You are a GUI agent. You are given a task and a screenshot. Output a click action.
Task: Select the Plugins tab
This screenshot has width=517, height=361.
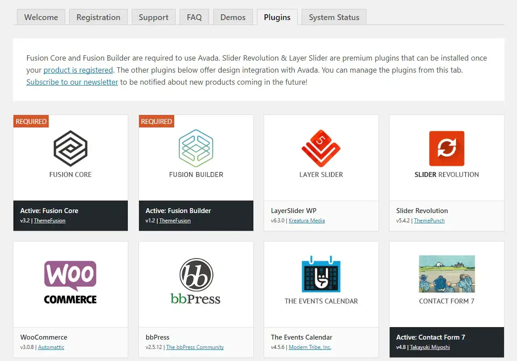tap(277, 17)
